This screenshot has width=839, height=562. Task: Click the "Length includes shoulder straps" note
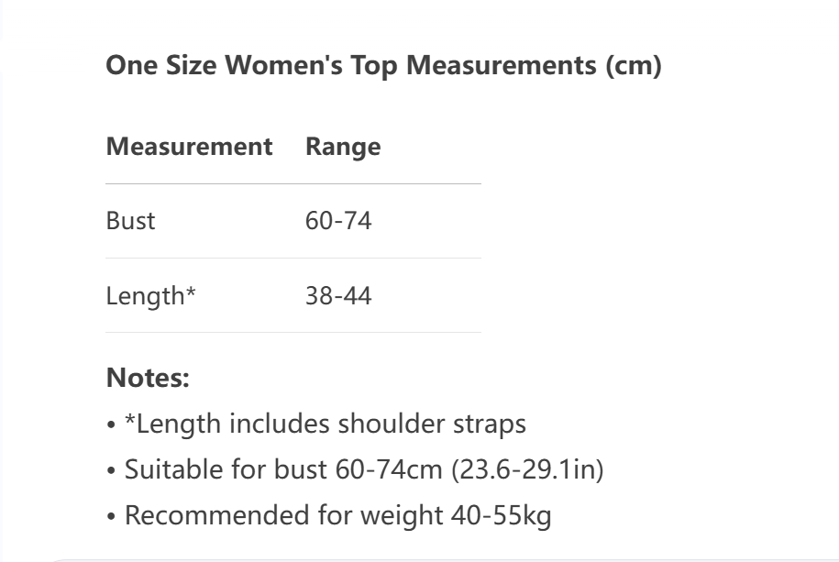point(326,424)
